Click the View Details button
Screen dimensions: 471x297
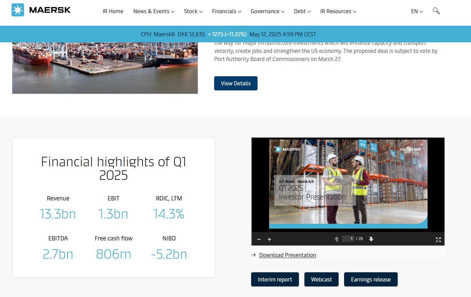236,83
